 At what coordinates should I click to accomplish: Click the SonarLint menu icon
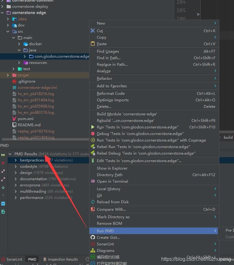[x=92, y=244]
